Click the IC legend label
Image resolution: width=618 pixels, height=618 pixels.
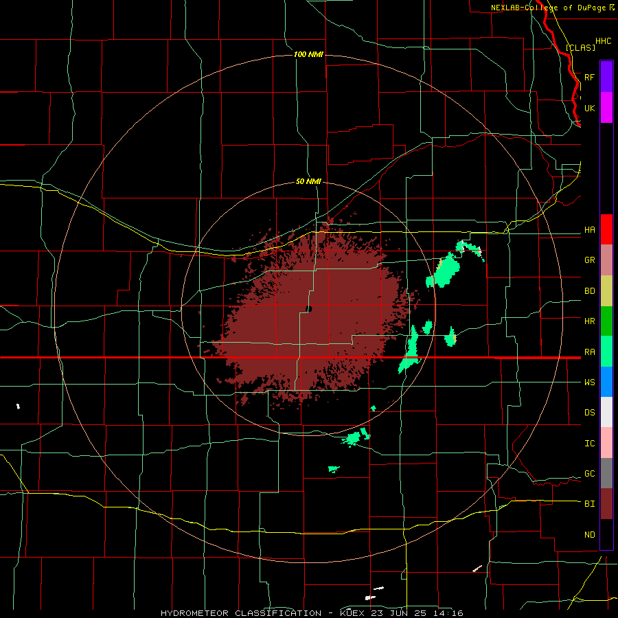click(589, 444)
